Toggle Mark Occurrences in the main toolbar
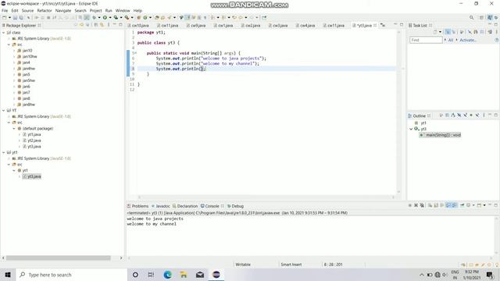This screenshot has width=500, height=281. coord(187,17)
